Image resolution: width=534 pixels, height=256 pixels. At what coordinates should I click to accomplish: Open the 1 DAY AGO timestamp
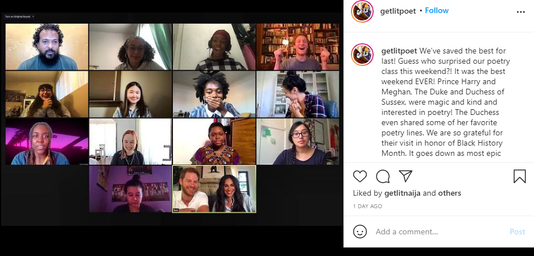click(x=367, y=206)
